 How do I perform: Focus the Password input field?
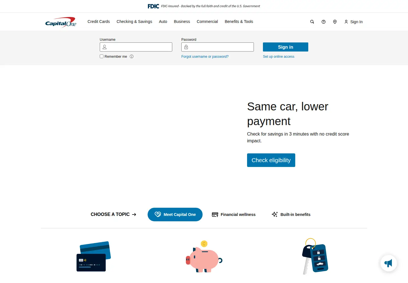[218, 47]
